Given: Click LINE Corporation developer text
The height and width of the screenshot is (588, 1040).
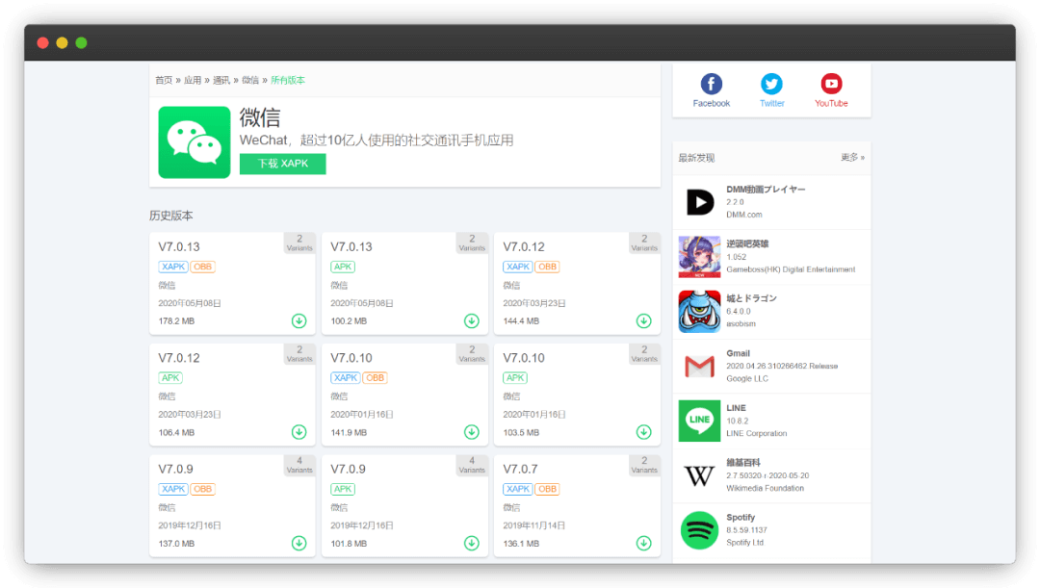Looking at the screenshot, I should (756, 434).
